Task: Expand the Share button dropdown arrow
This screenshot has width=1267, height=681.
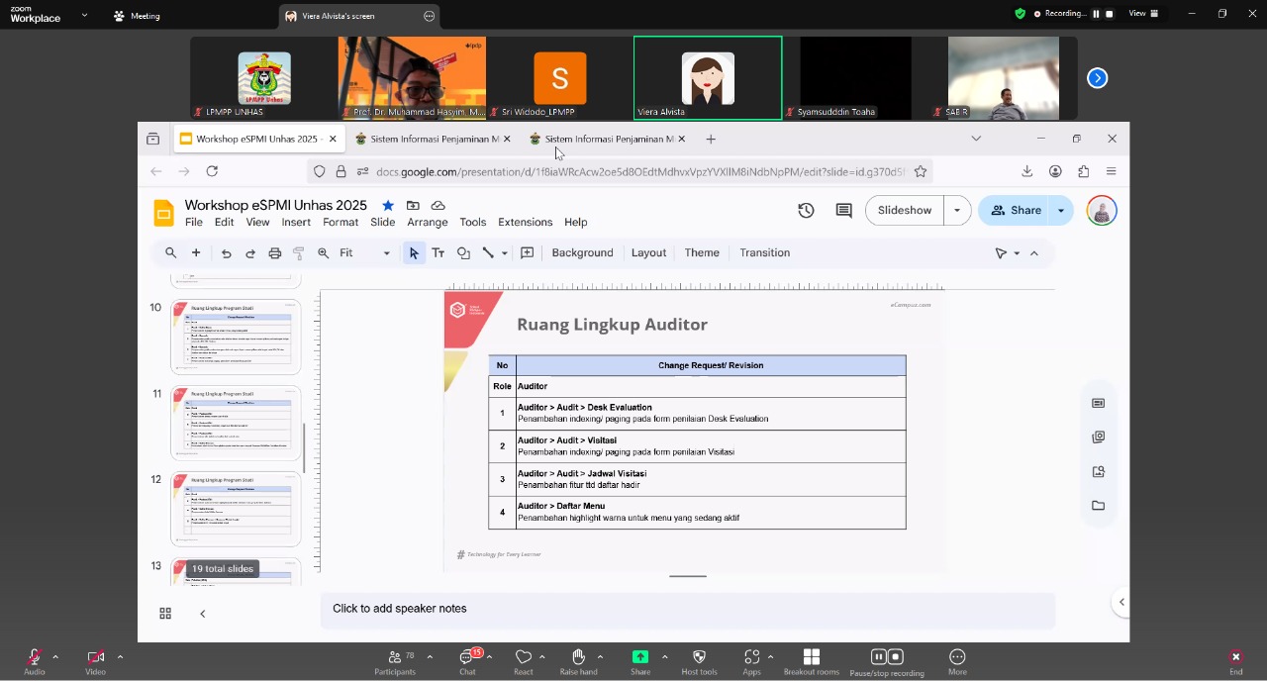Action: (x=1061, y=211)
